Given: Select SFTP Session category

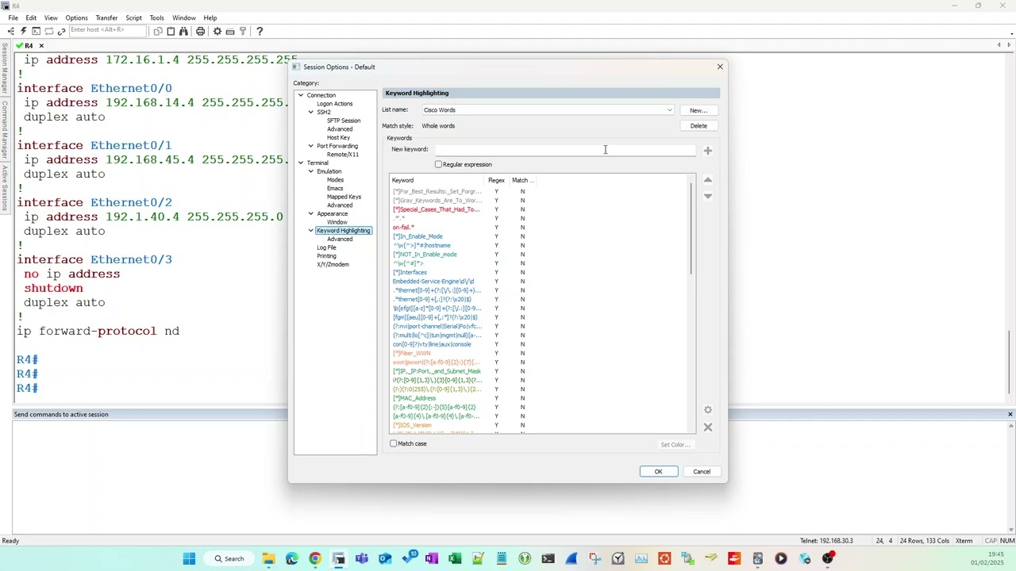Looking at the screenshot, I should click(344, 121).
